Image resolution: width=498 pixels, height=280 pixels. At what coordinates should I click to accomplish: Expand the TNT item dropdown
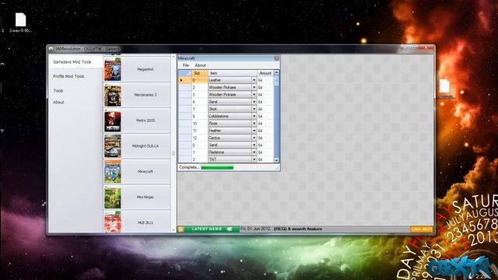coord(254,159)
